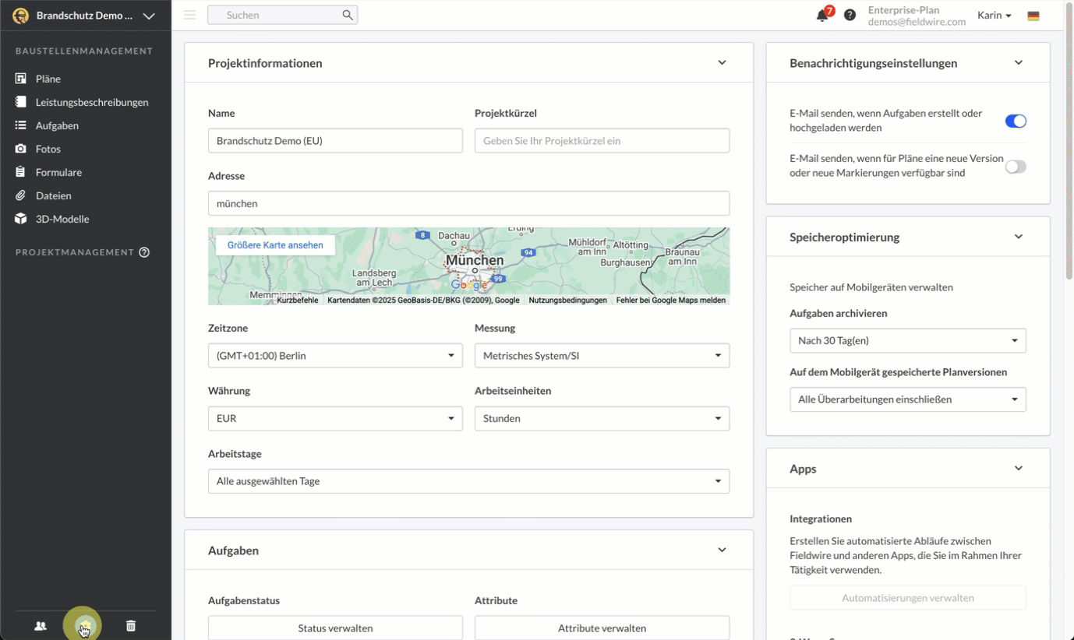Viewport: 1074px width, 640px height.
Task: Click the hamburger menu icon
Action: [189, 15]
